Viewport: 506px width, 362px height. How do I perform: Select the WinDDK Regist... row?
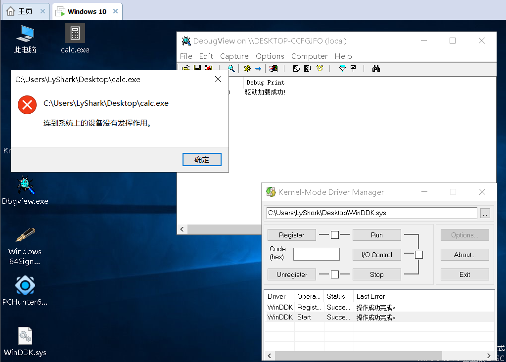tap(379, 307)
